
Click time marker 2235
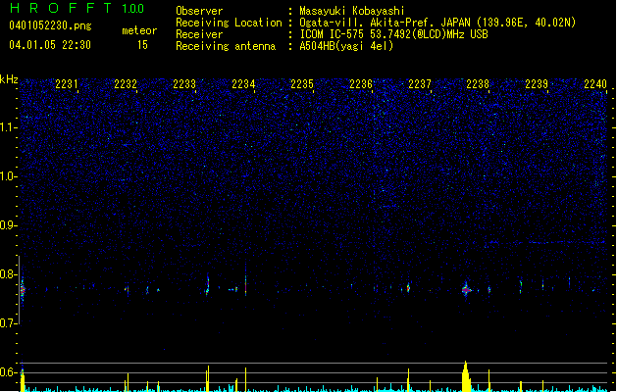click(x=302, y=84)
